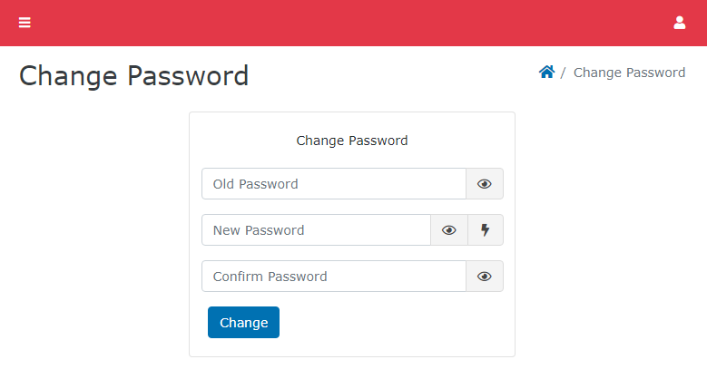Click into the New Password field

click(315, 230)
